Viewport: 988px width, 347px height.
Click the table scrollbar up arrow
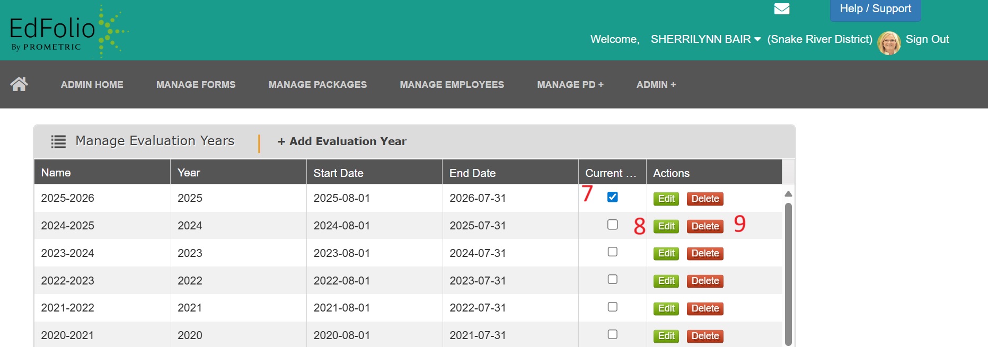click(x=788, y=194)
